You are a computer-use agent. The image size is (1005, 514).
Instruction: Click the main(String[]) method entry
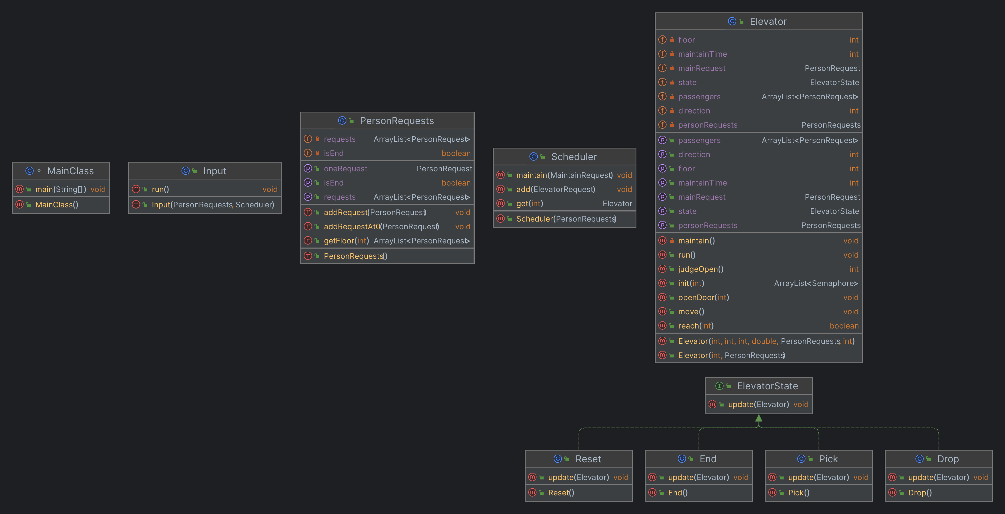pyautogui.click(x=61, y=189)
